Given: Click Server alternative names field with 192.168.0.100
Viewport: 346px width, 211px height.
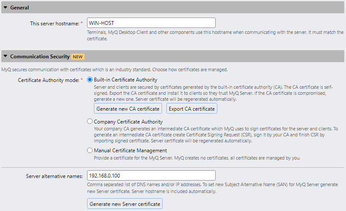Looking at the screenshot, I should (x=151, y=176).
